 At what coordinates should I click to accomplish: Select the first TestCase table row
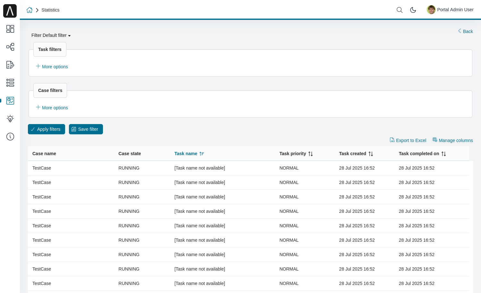tap(42, 168)
